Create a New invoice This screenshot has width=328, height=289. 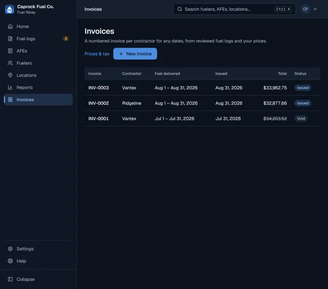(135, 54)
